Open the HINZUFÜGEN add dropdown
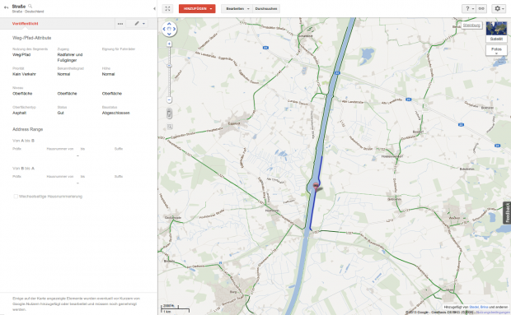Image resolution: width=511 pixels, height=315 pixels. coord(197,9)
